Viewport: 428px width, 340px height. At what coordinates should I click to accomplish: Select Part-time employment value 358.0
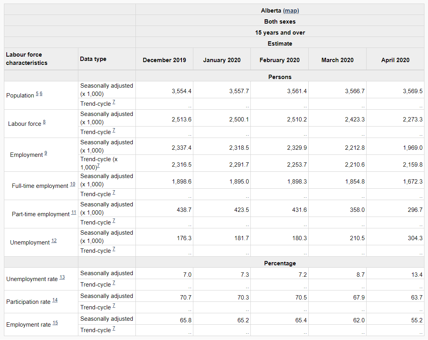tap(357, 210)
